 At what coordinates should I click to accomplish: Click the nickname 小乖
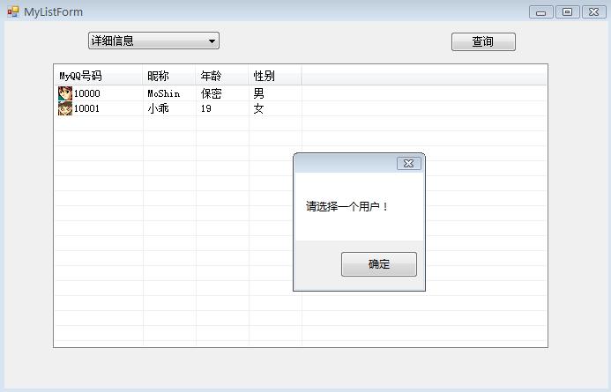[x=158, y=108]
